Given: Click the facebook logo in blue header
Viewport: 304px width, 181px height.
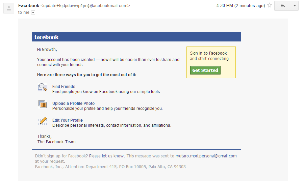Looking at the screenshot, I should click(47, 37).
